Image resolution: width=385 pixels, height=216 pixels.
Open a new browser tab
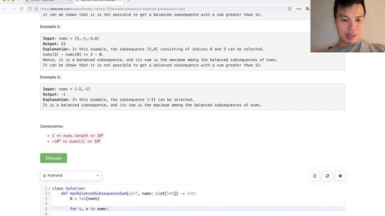(x=128, y=1)
